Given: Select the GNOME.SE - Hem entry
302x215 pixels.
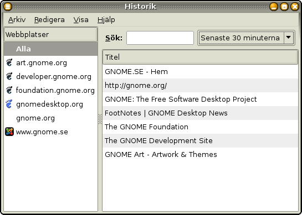Looking at the screenshot, I should [x=200, y=72].
